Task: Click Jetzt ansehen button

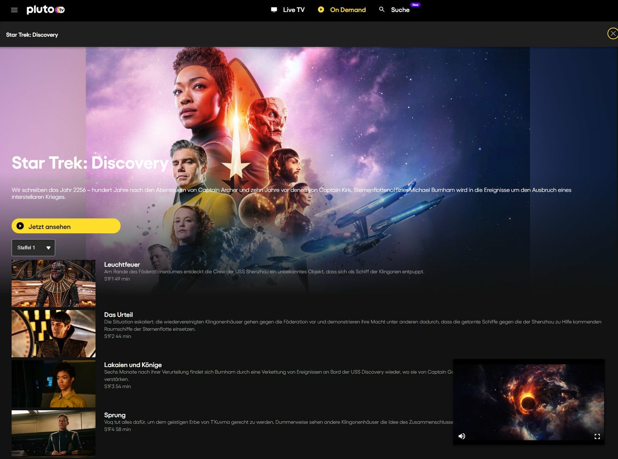Action: pos(66,226)
